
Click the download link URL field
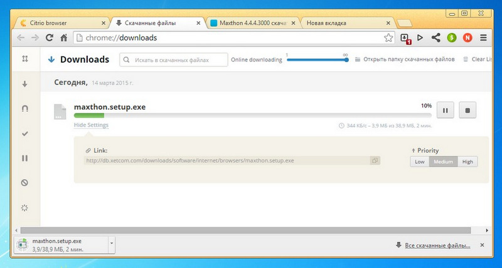pyautogui.click(x=227, y=160)
